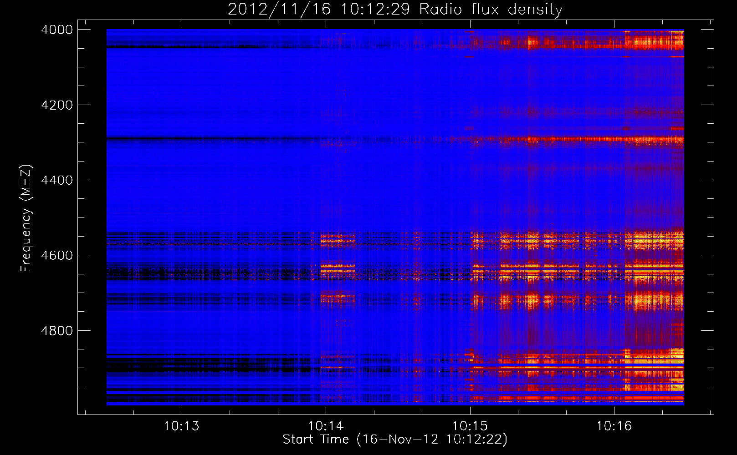Select the 4000 frequency axis label

57,30
